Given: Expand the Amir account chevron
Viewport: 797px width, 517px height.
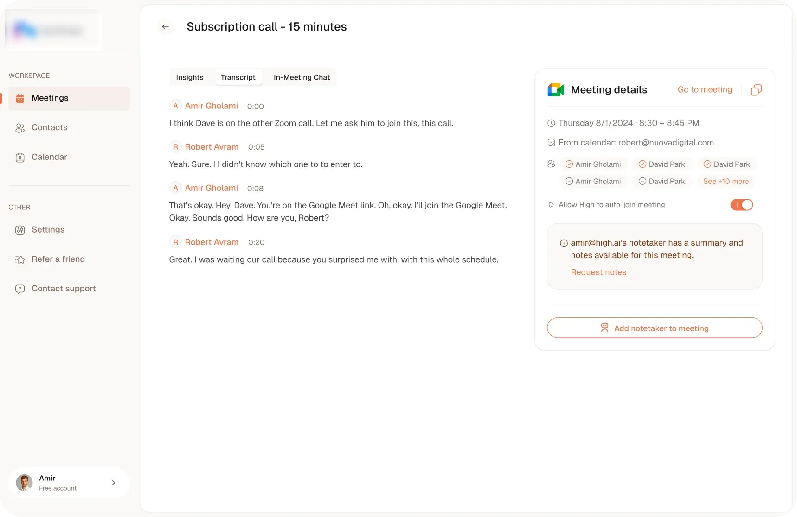Looking at the screenshot, I should pyautogui.click(x=113, y=483).
